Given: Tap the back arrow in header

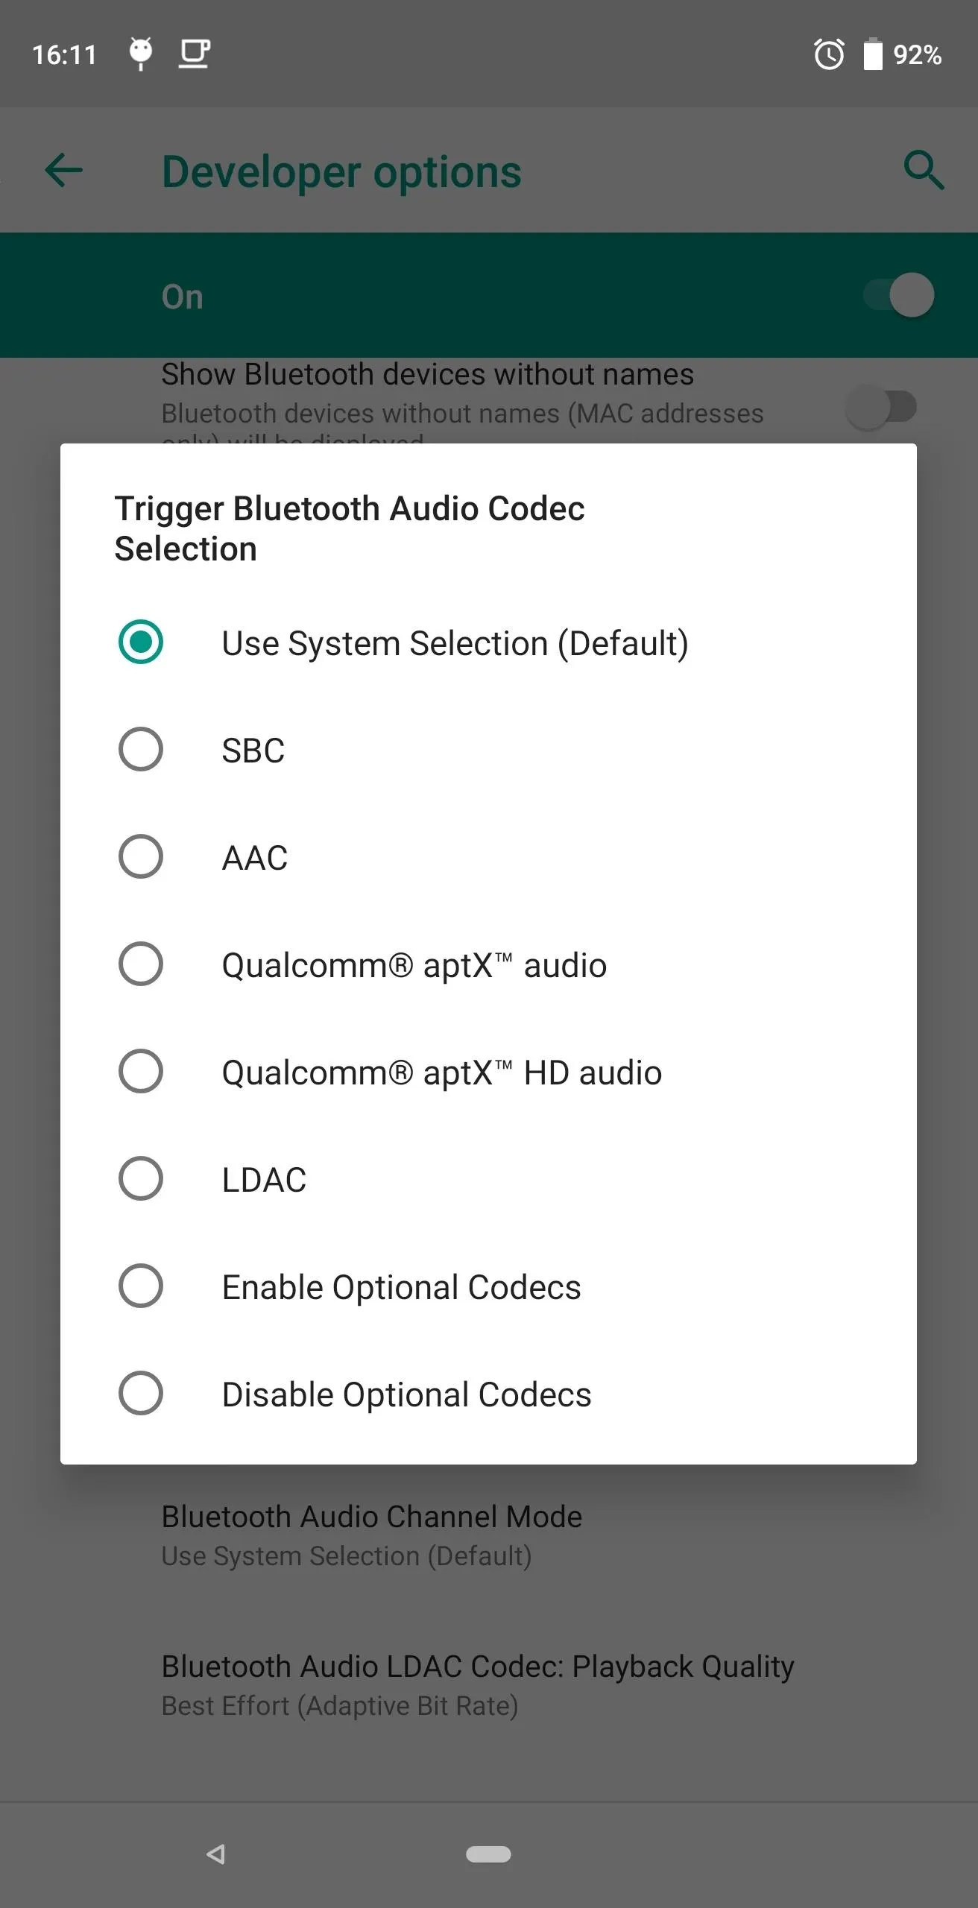Looking at the screenshot, I should pyautogui.click(x=63, y=171).
